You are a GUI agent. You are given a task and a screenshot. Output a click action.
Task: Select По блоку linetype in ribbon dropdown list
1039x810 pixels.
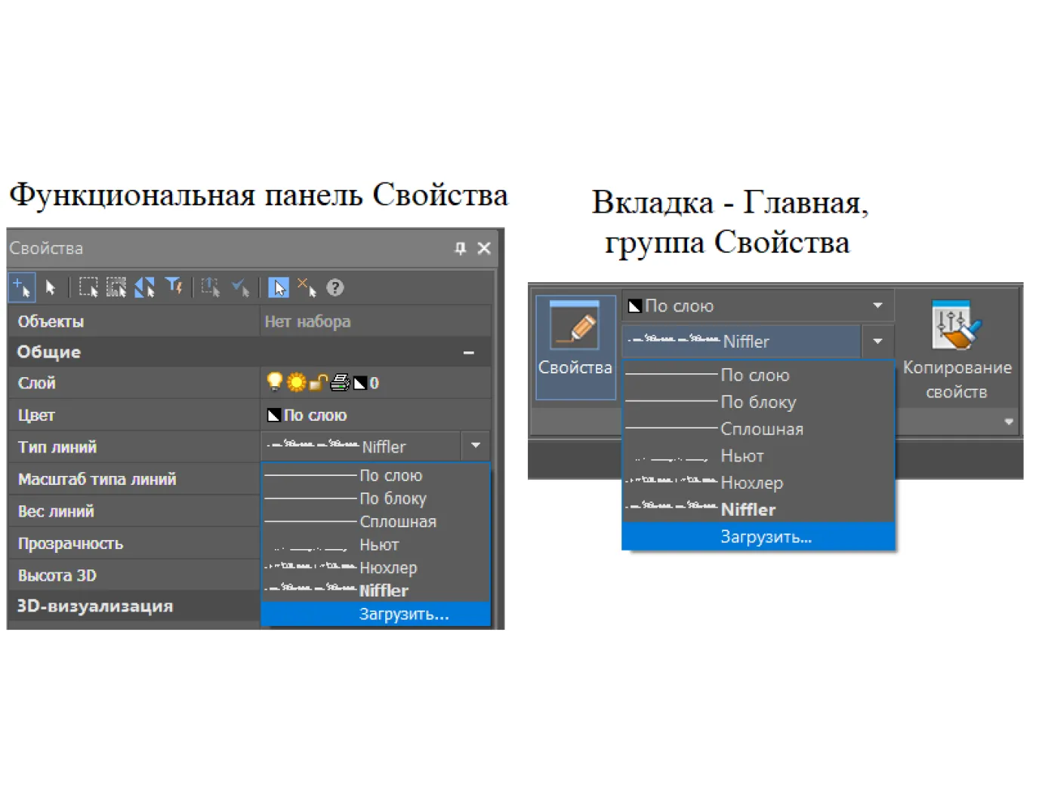758,402
